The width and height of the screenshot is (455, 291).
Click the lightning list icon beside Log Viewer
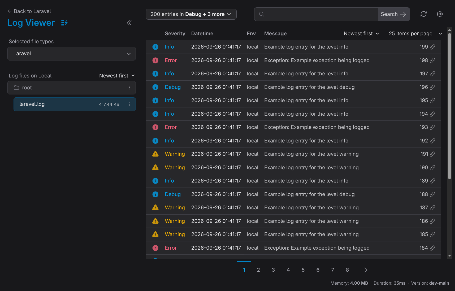tap(64, 23)
